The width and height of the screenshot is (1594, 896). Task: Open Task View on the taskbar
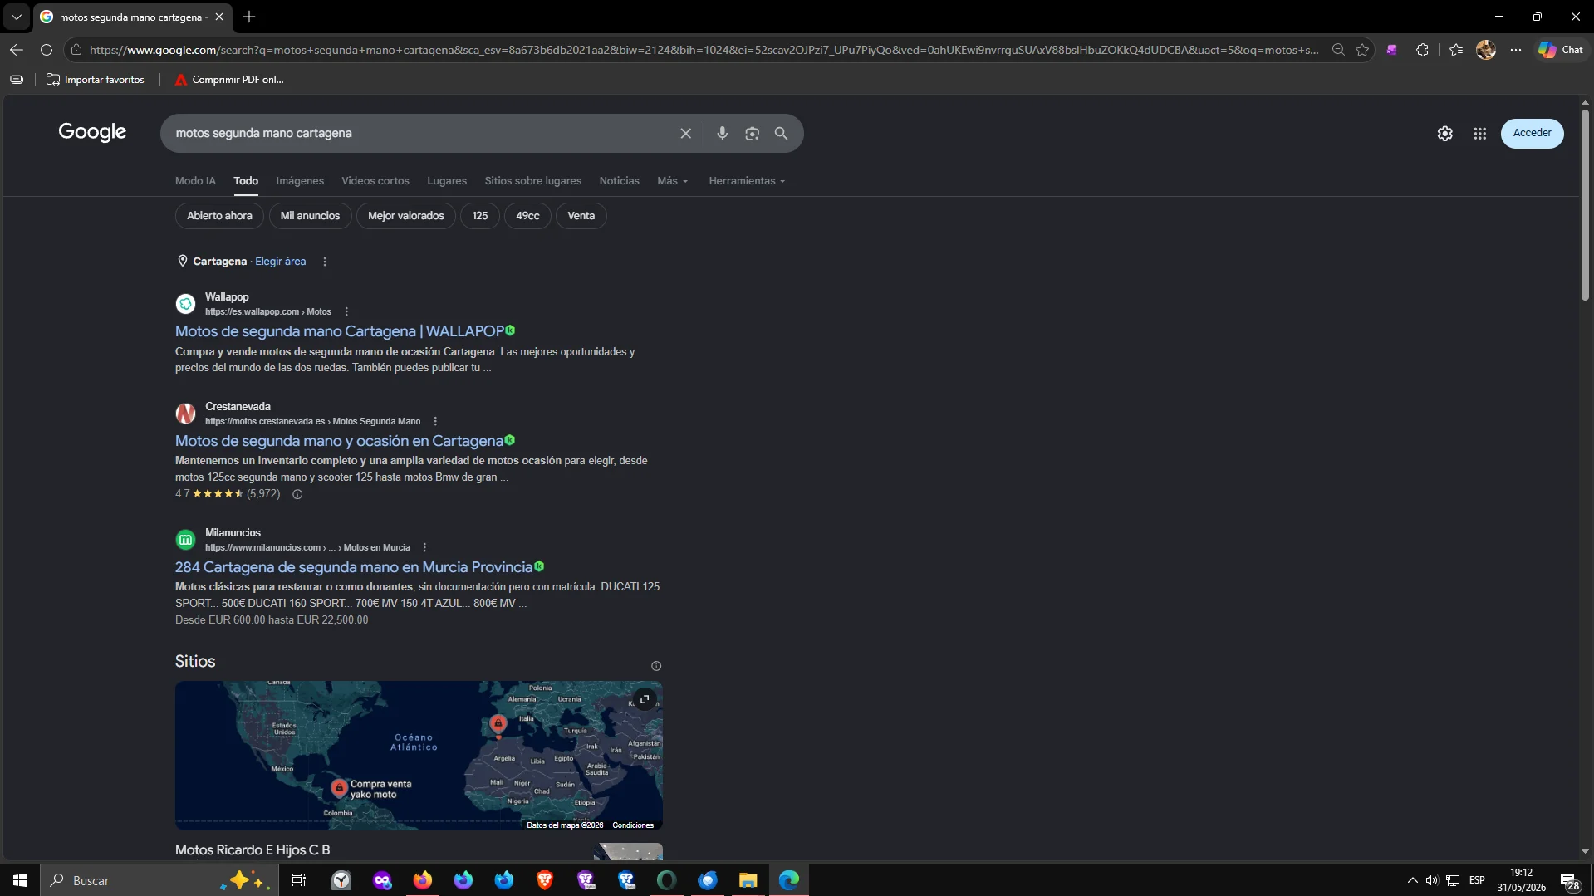tap(299, 880)
